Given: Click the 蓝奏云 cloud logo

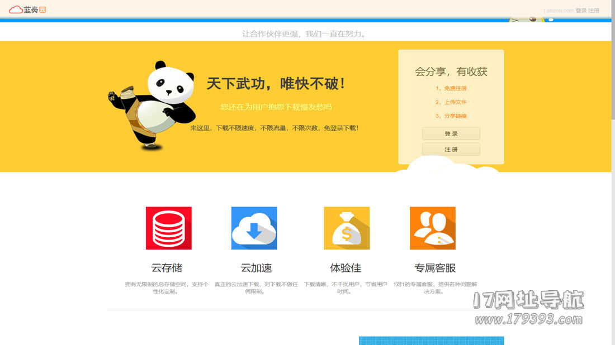Looking at the screenshot, I should pos(27,9).
